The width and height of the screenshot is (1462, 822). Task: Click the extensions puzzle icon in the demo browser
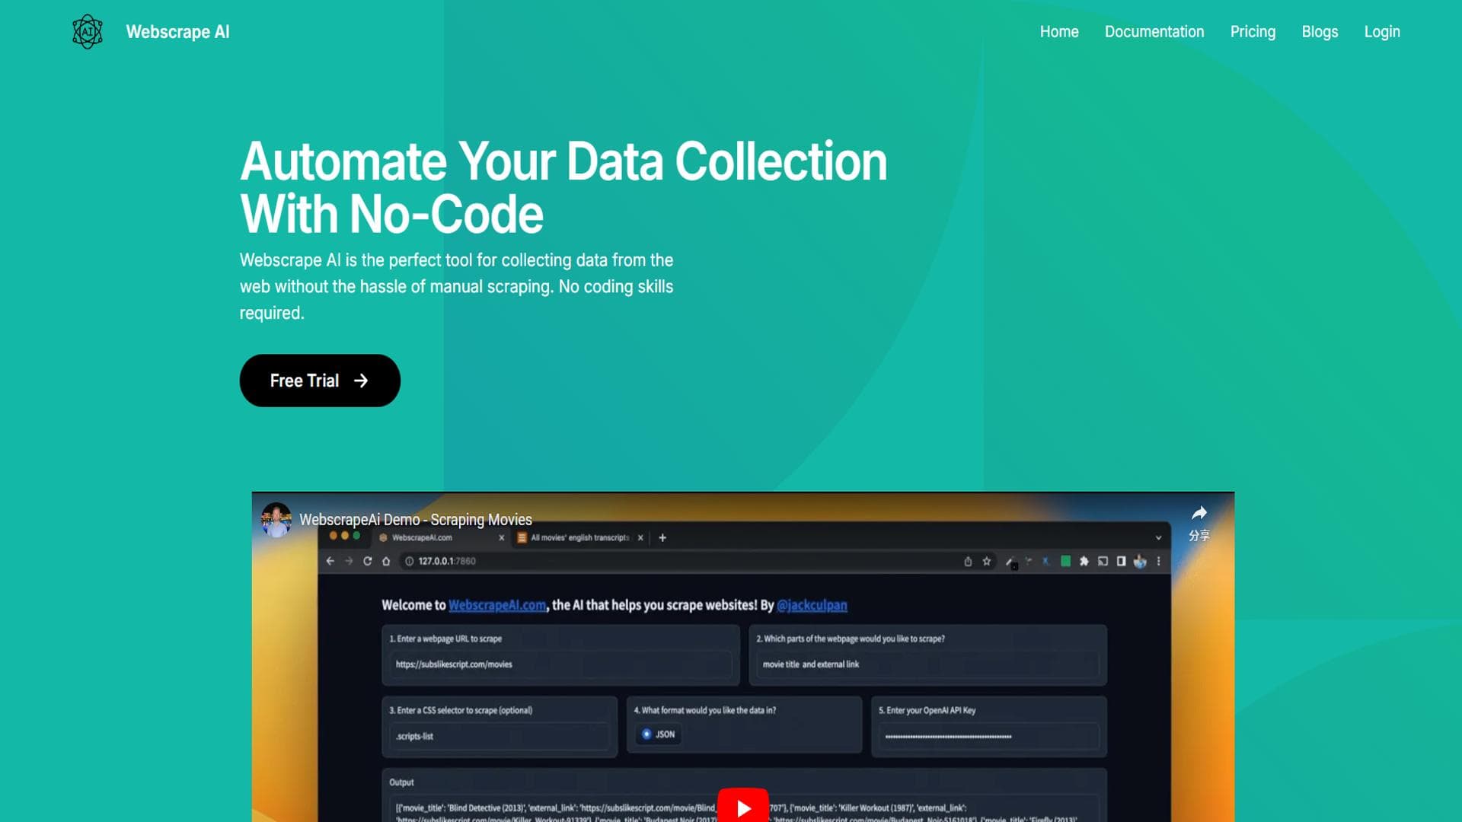coord(1084,562)
